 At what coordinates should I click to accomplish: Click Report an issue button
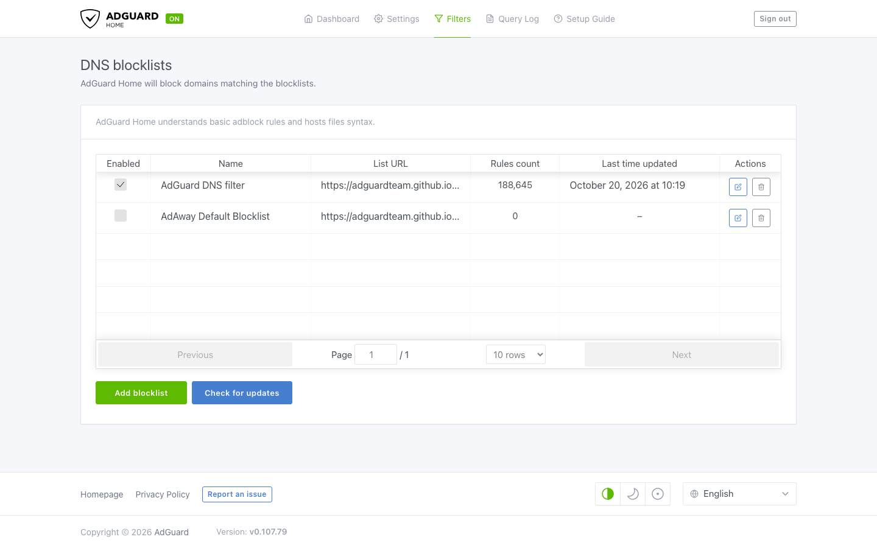point(237,494)
